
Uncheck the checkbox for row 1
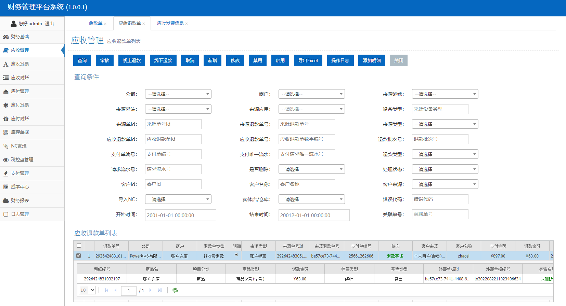click(79, 256)
